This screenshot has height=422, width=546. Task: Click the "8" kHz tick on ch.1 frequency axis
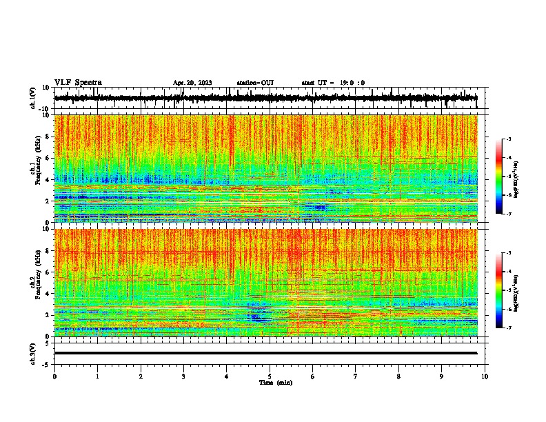pos(48,137)
